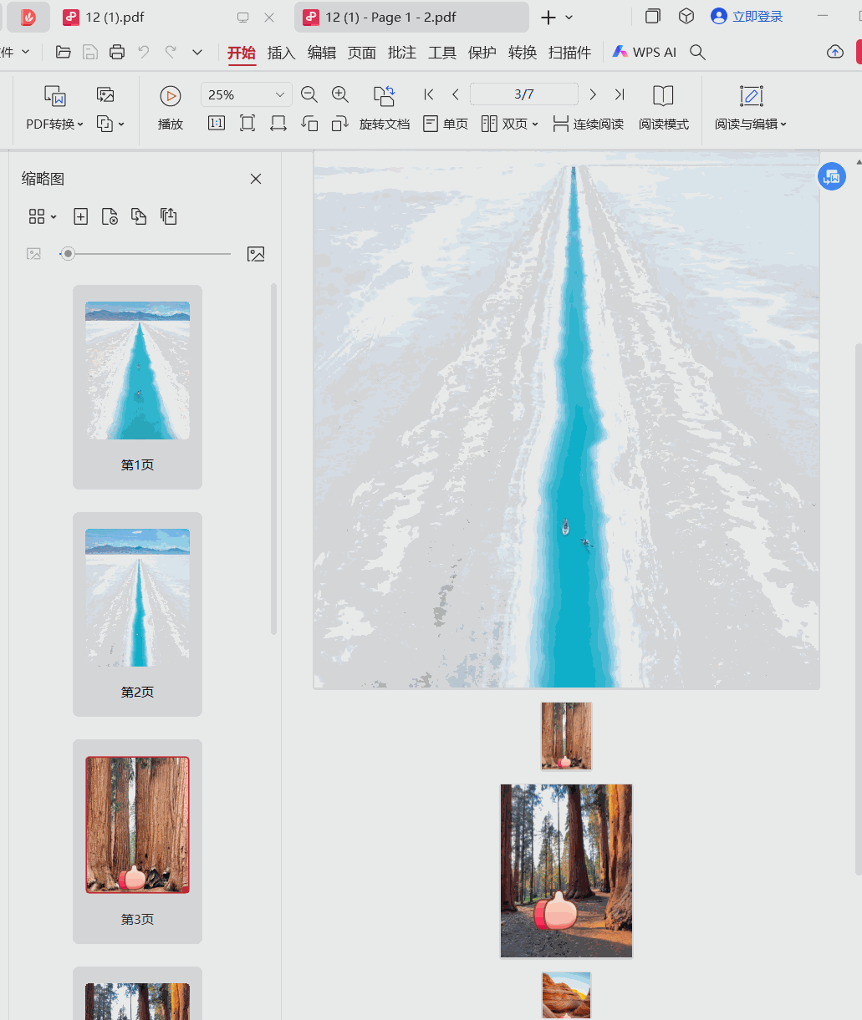
Task: Select the 第3页 thumbnail
Action: click(137, 841)
